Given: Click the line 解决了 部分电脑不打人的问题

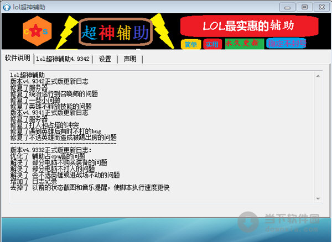Looking at the screenshot, I should click(x=53, y=169).
